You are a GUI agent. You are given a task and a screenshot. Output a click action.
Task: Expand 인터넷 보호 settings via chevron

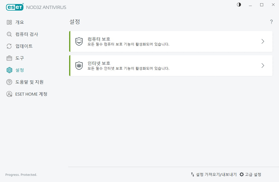tap(262, 65)
